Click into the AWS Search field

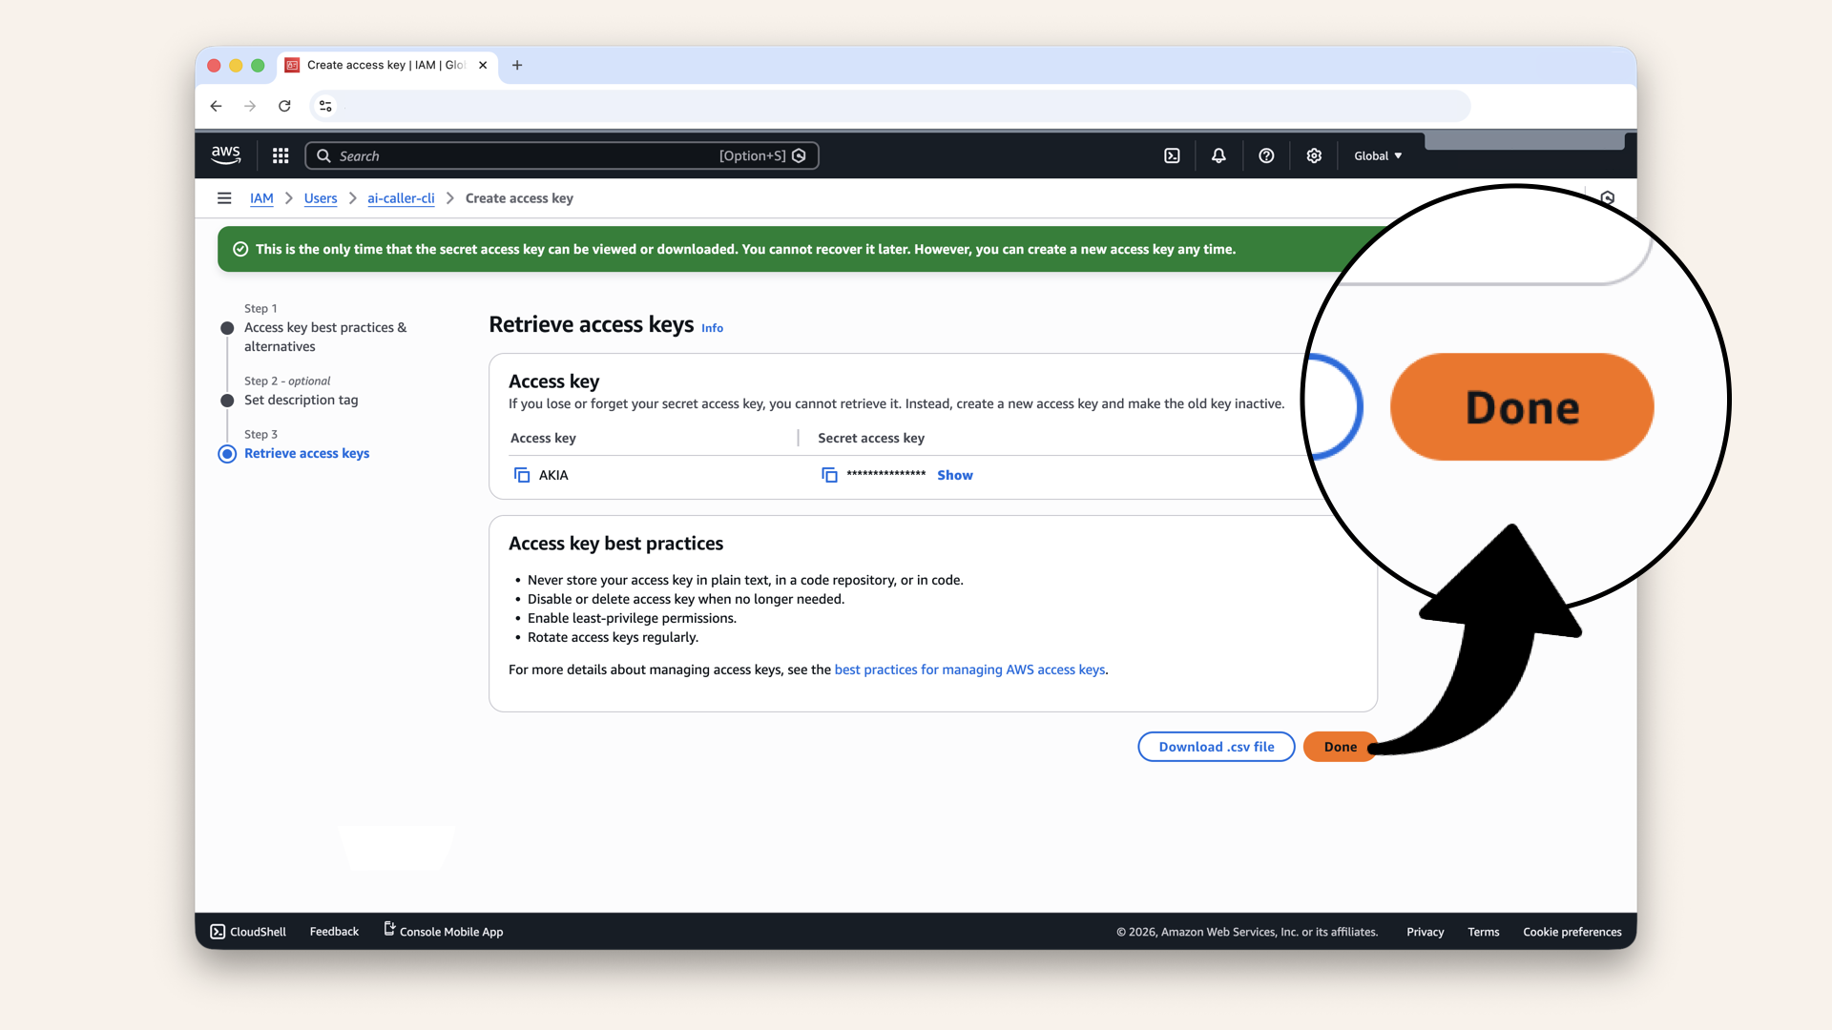tap(525, 155)
